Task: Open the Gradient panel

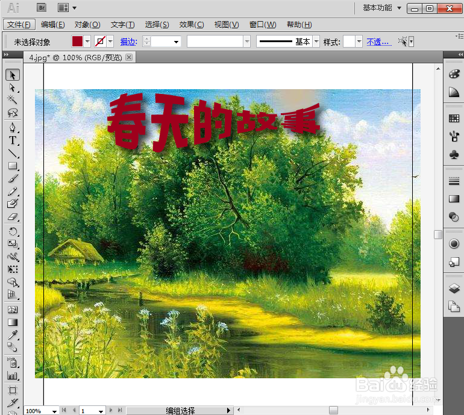Action: [x=454, y=199]
